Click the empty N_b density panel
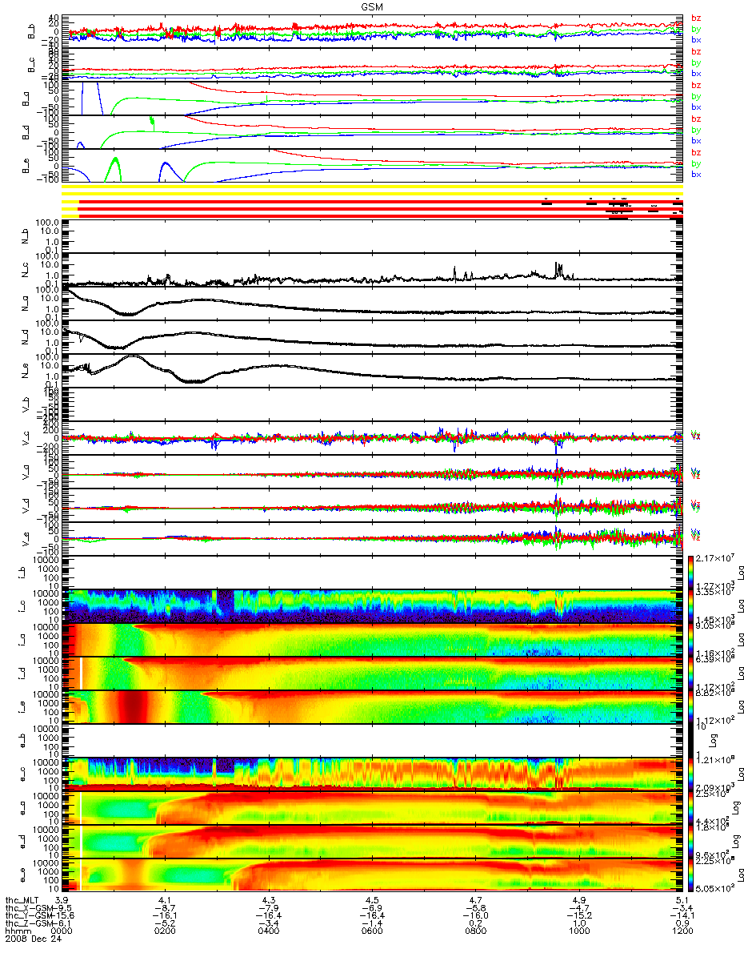This screenshot has width=744, height=961. 374,236
